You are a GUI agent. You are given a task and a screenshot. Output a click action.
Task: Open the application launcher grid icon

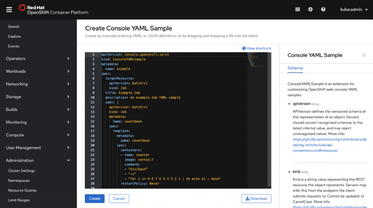click(297, 9)
